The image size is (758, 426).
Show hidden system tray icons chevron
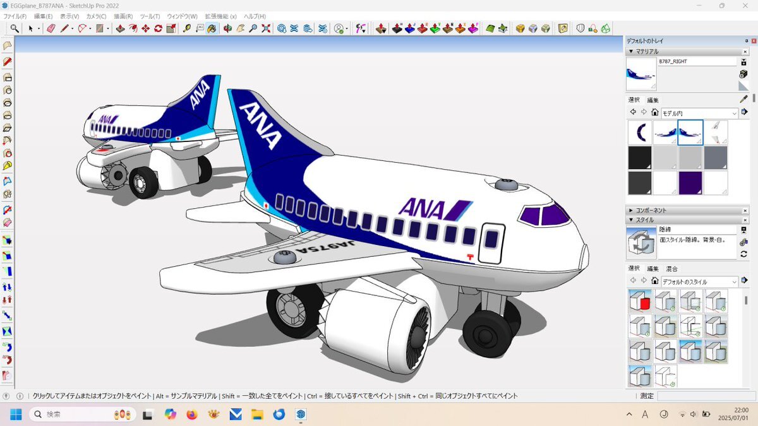(x=629, y=414)
